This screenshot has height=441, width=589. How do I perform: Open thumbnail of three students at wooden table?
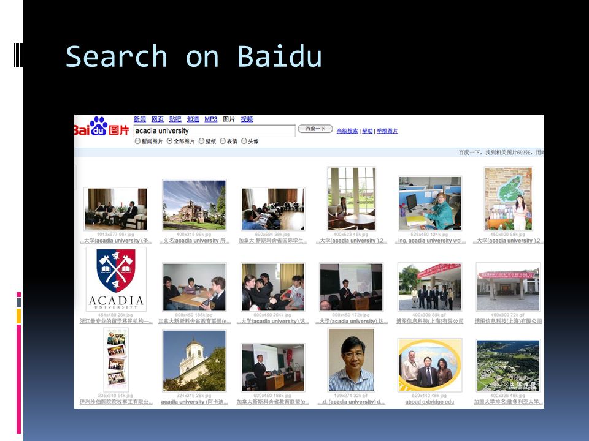(194, 287)
